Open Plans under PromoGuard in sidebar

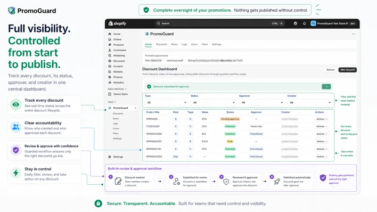[115, 133]
